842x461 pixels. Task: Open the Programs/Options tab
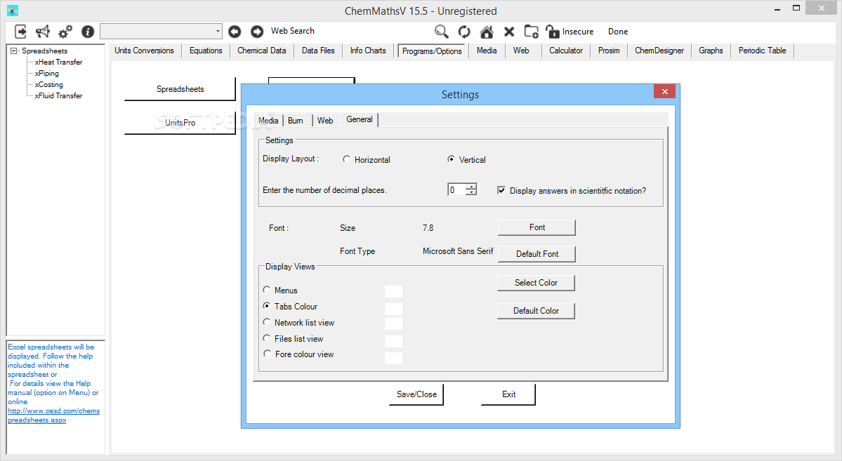click(x=432, y=51)
